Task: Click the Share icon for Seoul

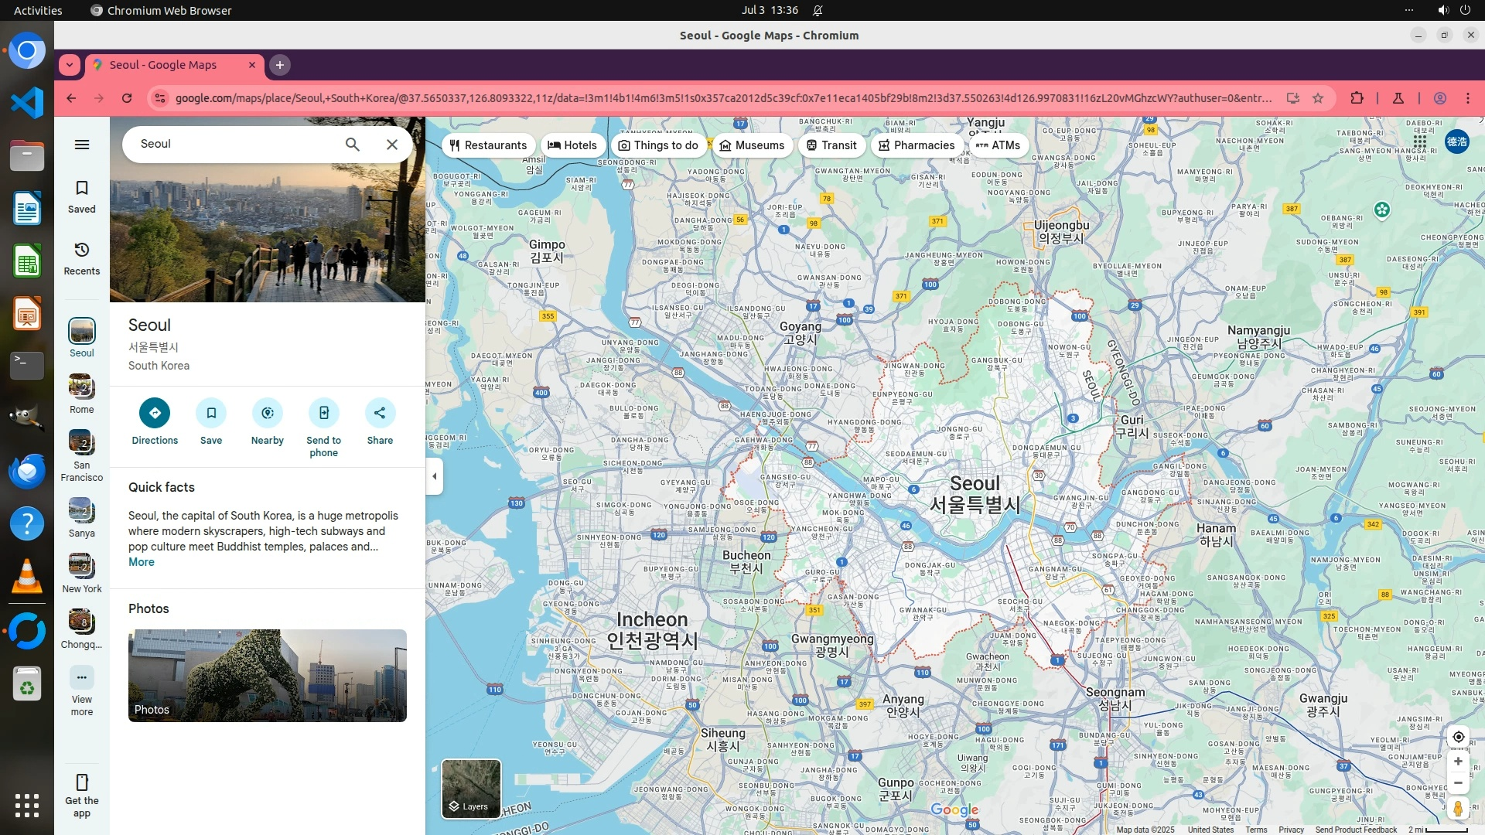Action: (x=380, y=413)
